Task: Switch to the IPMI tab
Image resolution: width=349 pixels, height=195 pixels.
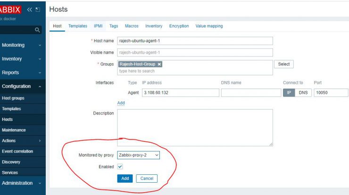Action: point(98,26)
